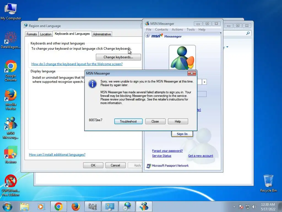Click the msn butterfly logo in Messenger
Image resolution: width=282 pixels, height=212 pixels.
tap(157, 36)
